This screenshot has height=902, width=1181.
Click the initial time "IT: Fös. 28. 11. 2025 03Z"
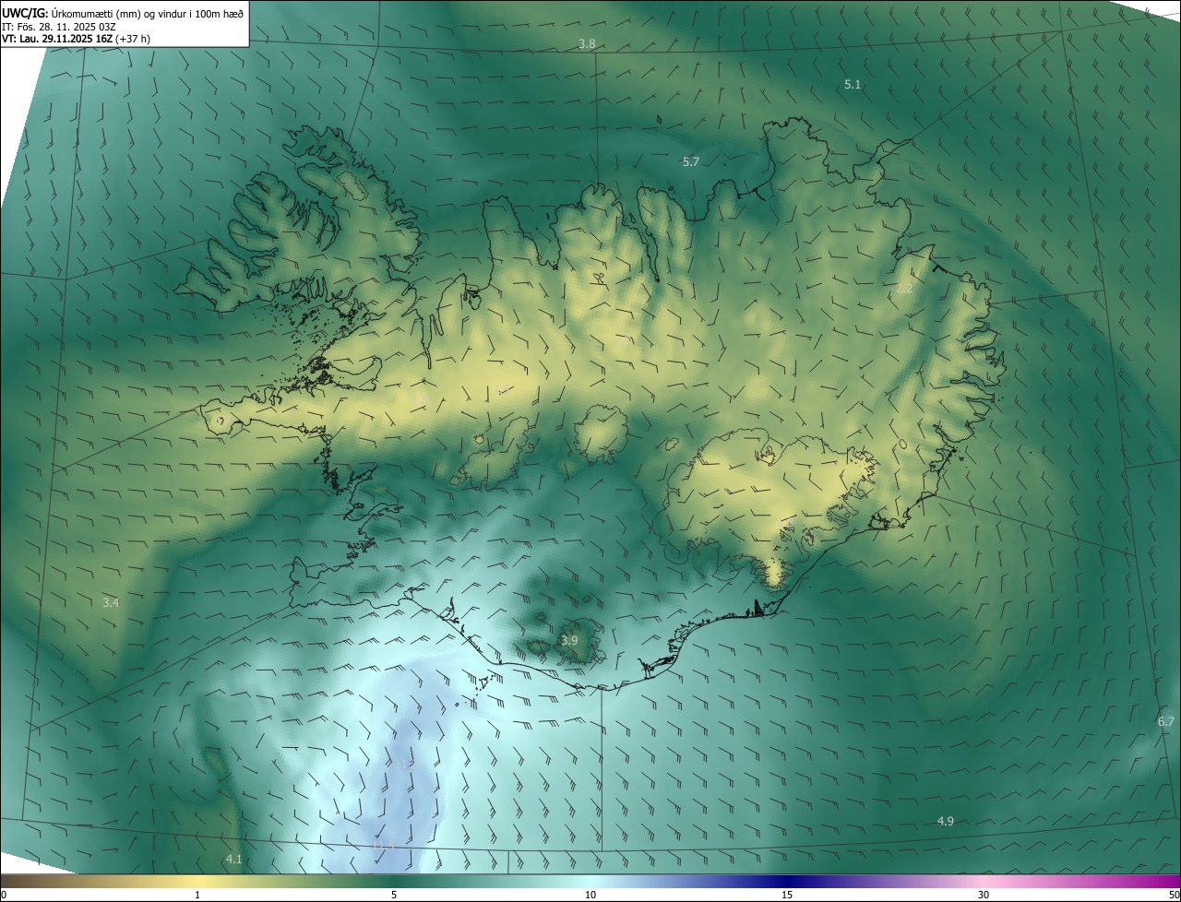click(x=58, y=26)
